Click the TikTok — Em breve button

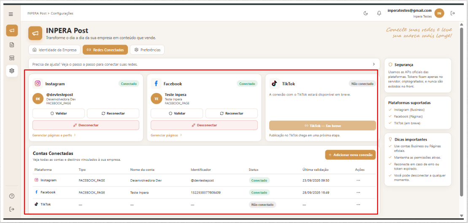tap(322, 126)
